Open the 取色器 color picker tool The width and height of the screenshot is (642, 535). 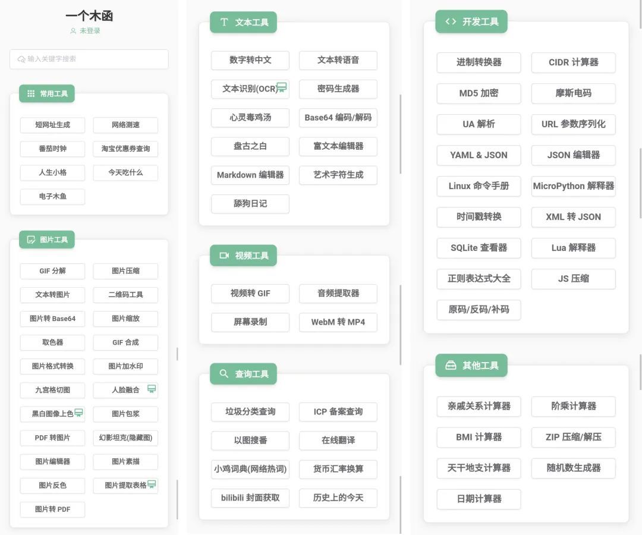click(52, 342)
